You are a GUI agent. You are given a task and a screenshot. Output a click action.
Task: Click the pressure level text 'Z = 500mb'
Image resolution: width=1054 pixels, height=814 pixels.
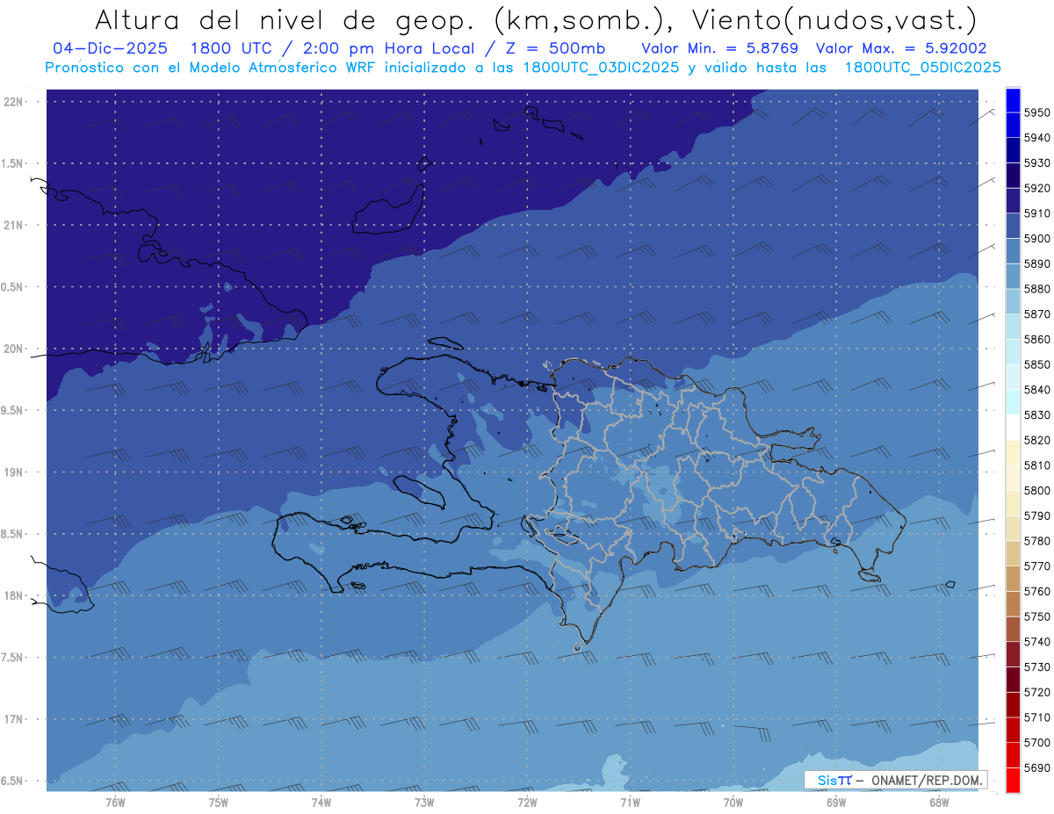pyautogui.click(x=553, y=48)
